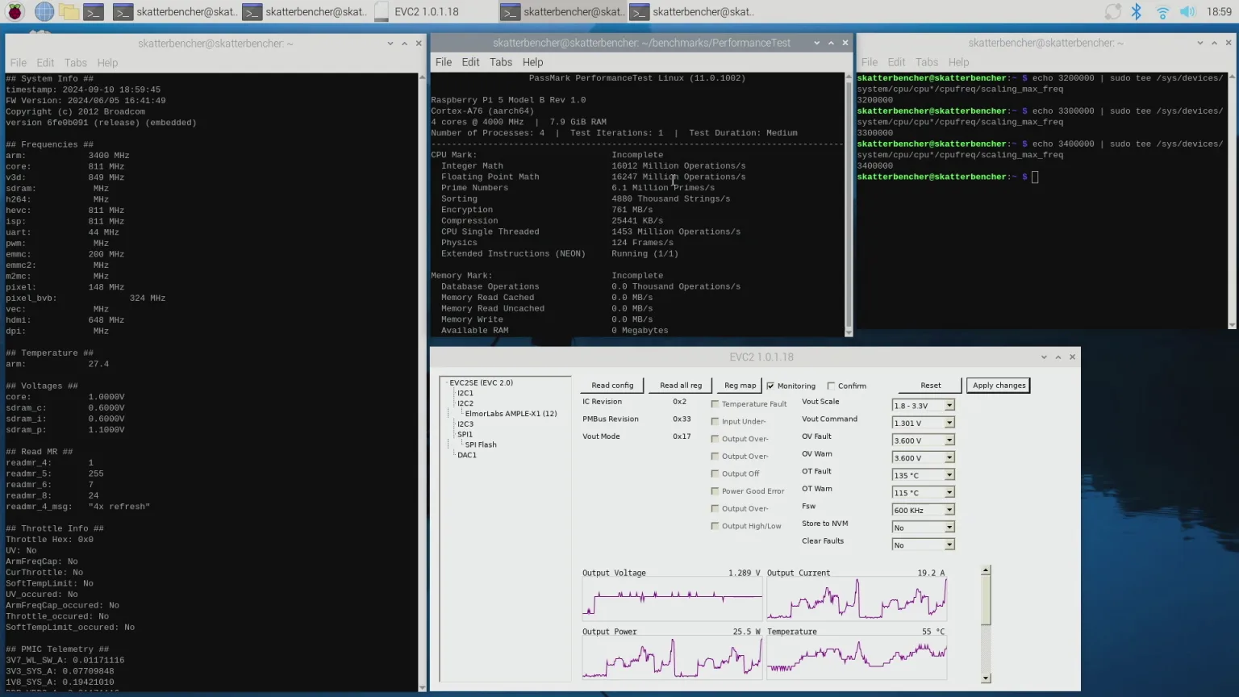Tick the Output High/Low checkbox
This screenshot has width=1239, height=697.
pyautogui.click(x=715, y=526)
